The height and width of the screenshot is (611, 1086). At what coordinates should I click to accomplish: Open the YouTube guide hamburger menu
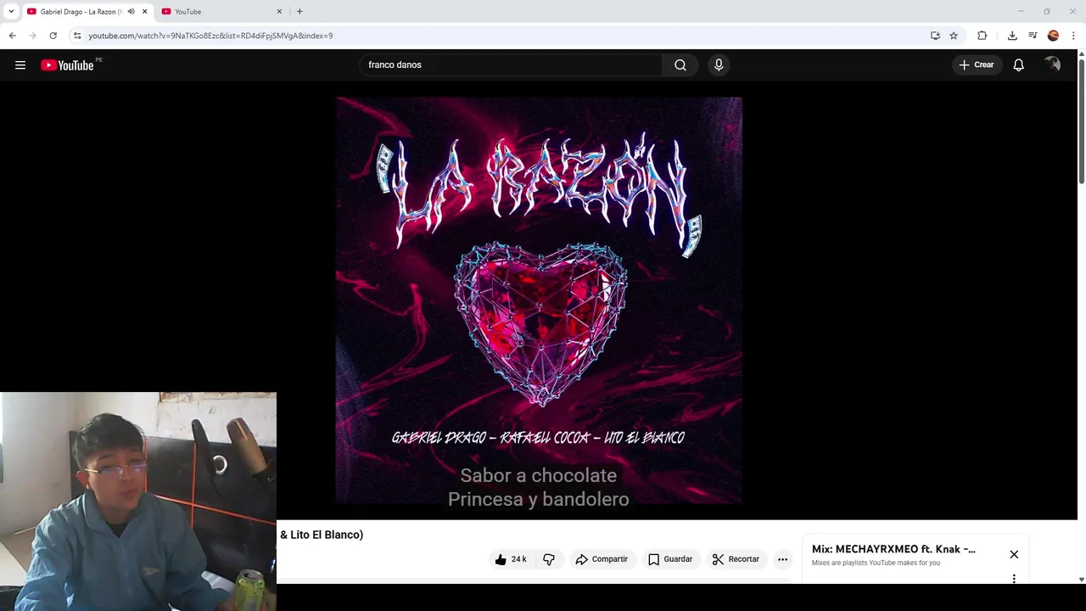pos(20,64)
